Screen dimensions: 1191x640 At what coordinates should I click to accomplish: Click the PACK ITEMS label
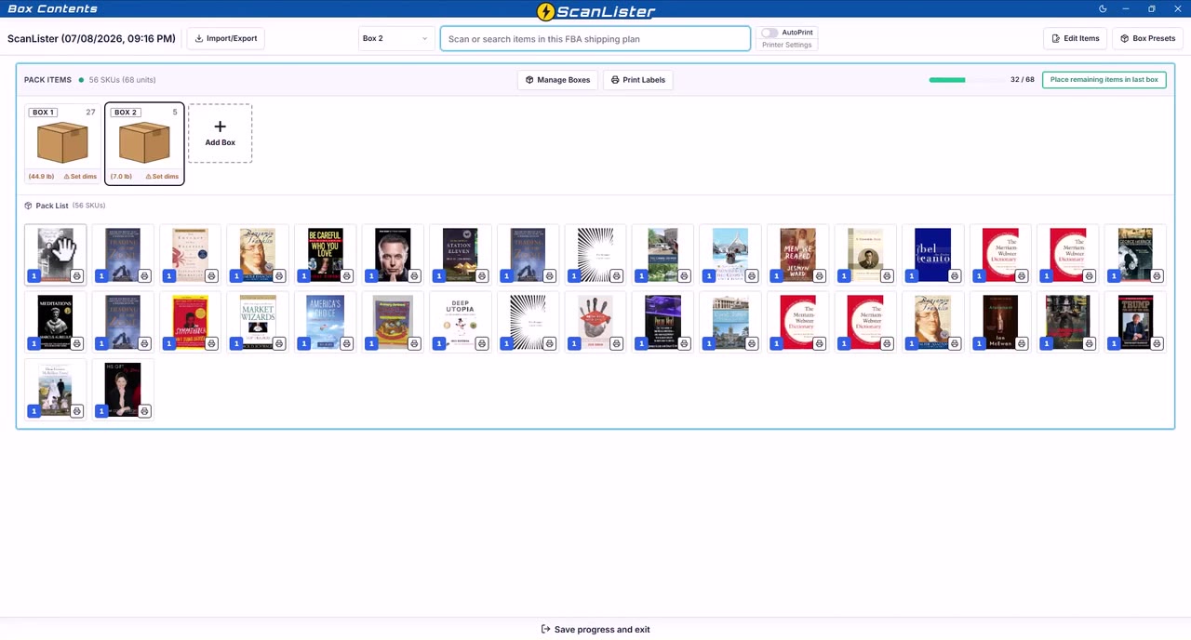48,80
